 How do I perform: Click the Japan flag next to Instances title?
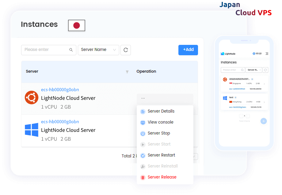point(76,25)
